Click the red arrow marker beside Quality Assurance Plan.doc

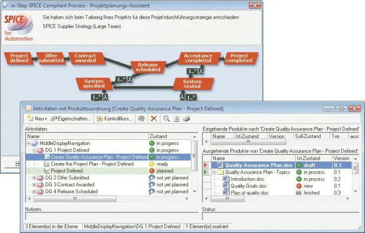(x=206, y=165)
